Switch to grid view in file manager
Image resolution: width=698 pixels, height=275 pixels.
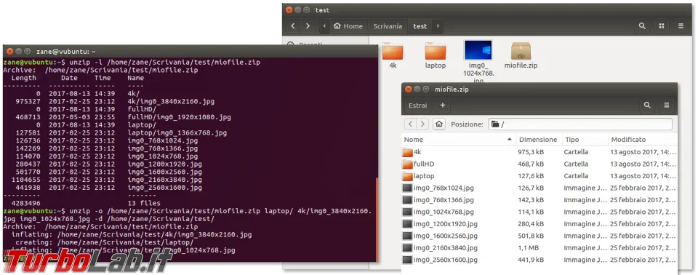pos(662,26)
